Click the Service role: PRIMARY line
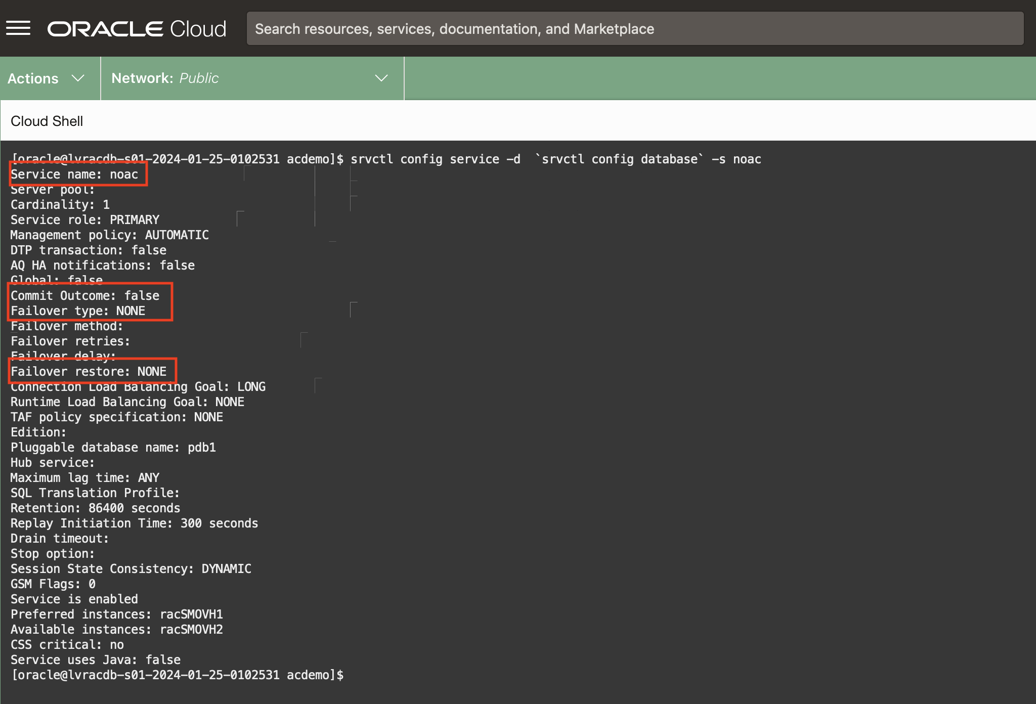The width and height of the screenshot is (1036, 704). pyautogui.click(x=85, y=220)
